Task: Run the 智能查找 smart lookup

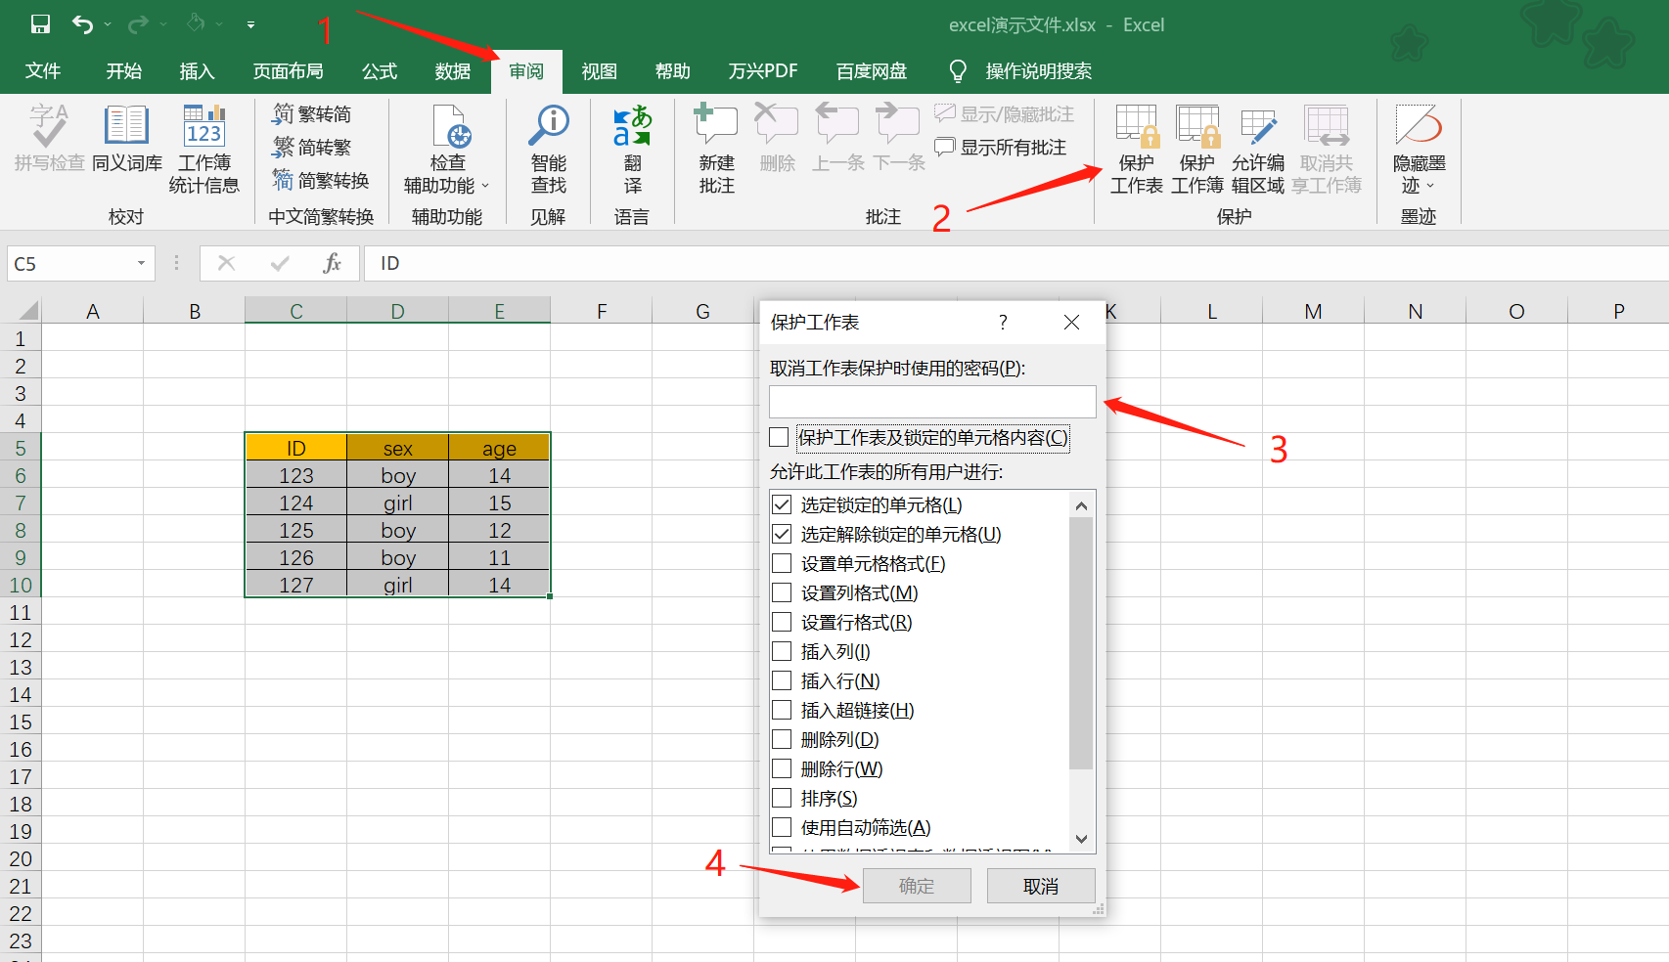Action: 548,147
